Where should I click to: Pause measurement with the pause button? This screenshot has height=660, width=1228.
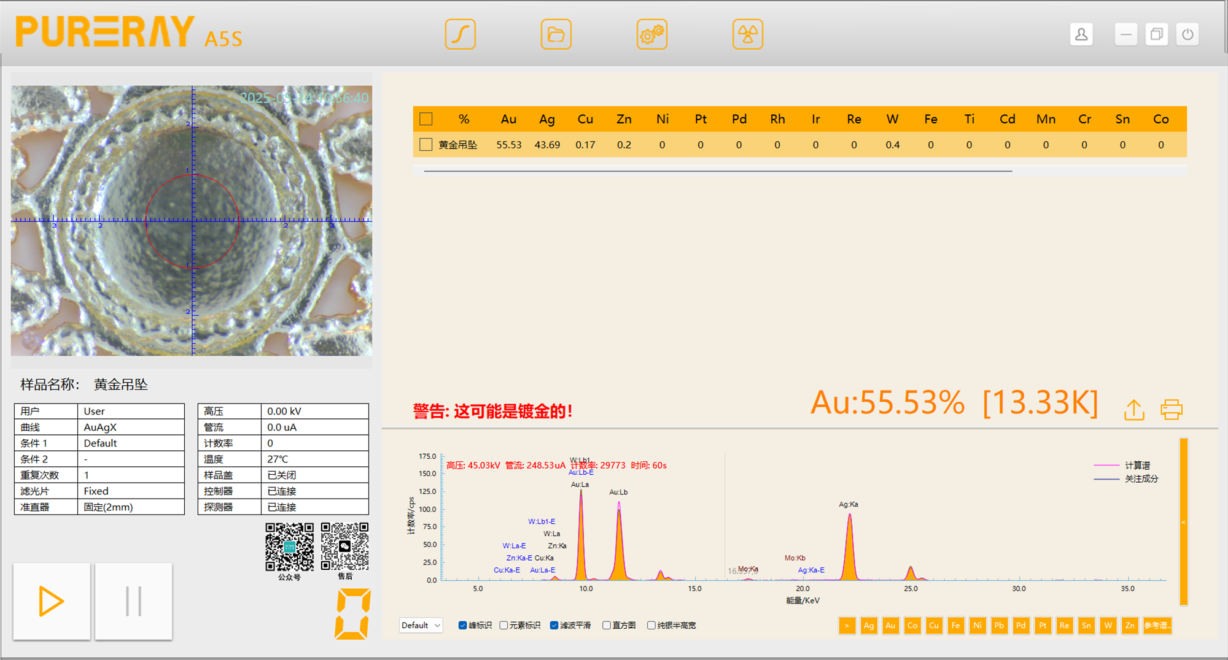click(133, 601)
